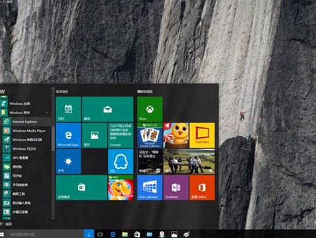Click the W letter header in apps list
The image size is (316, 238).
3,92
